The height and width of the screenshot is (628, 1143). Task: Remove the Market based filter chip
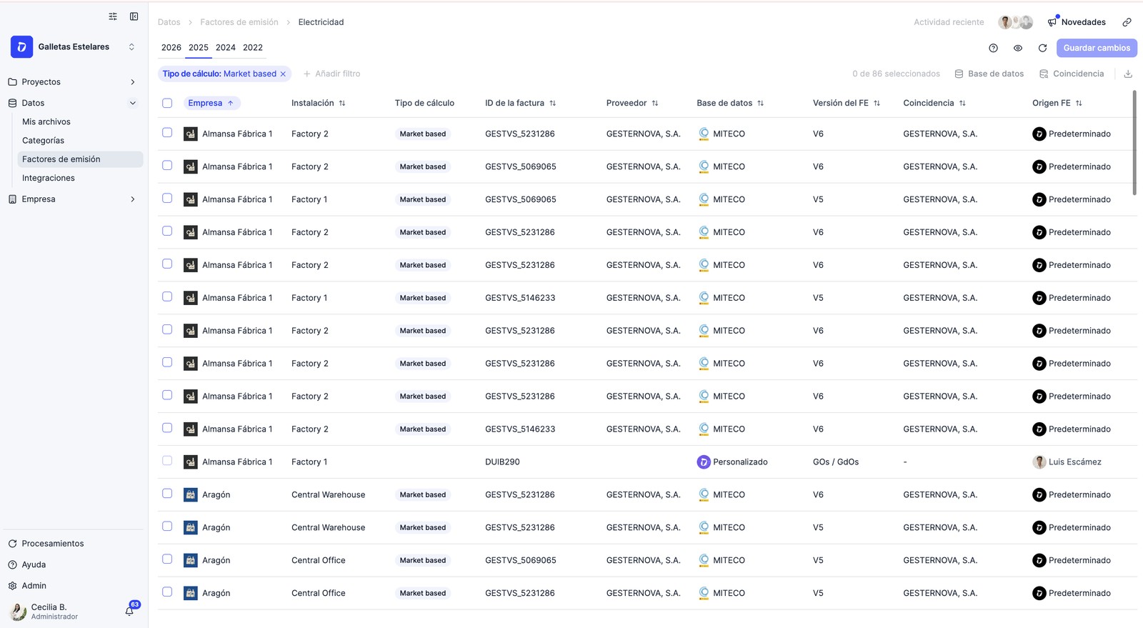coord(284,74)
